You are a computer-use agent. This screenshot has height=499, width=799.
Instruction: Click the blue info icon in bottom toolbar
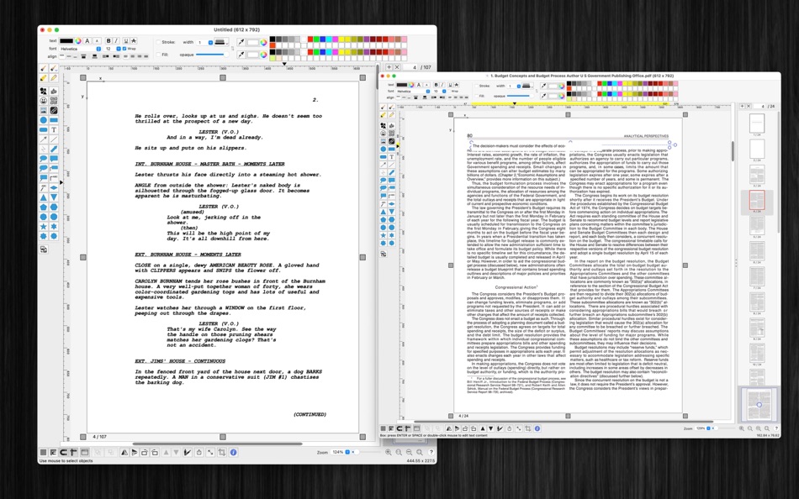(233, 452)
